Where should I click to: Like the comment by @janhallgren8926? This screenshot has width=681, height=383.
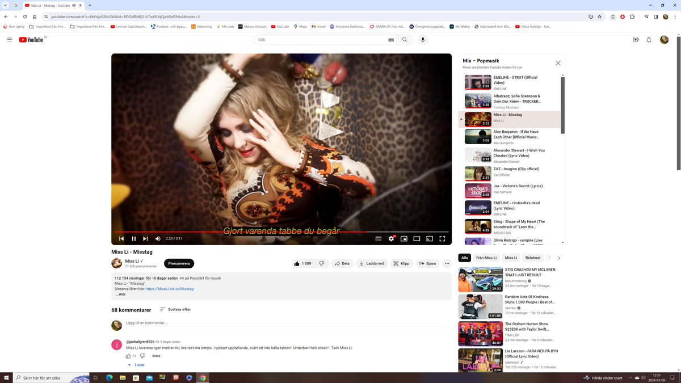point(128,356)
